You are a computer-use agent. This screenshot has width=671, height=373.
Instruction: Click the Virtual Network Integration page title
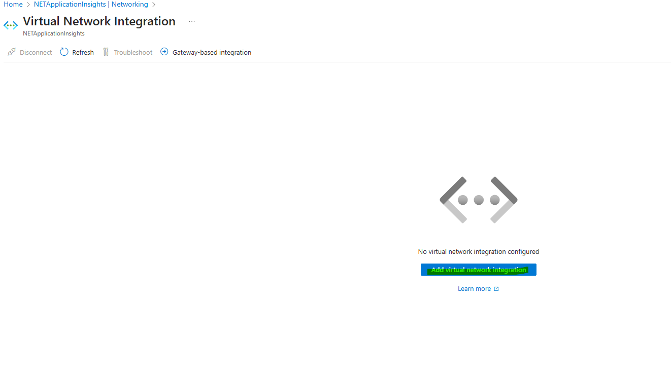(x=99, y=21)
